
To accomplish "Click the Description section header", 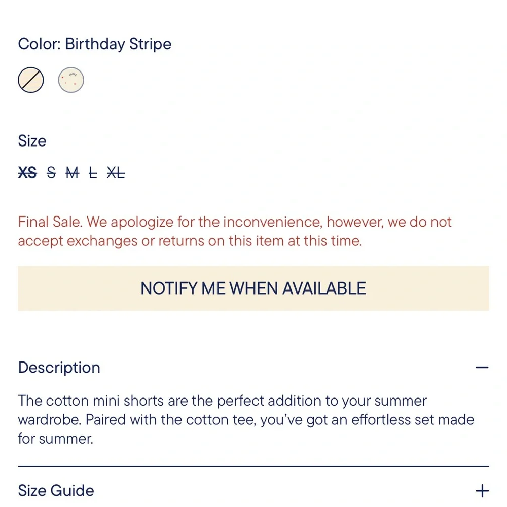I will (59, 367).
